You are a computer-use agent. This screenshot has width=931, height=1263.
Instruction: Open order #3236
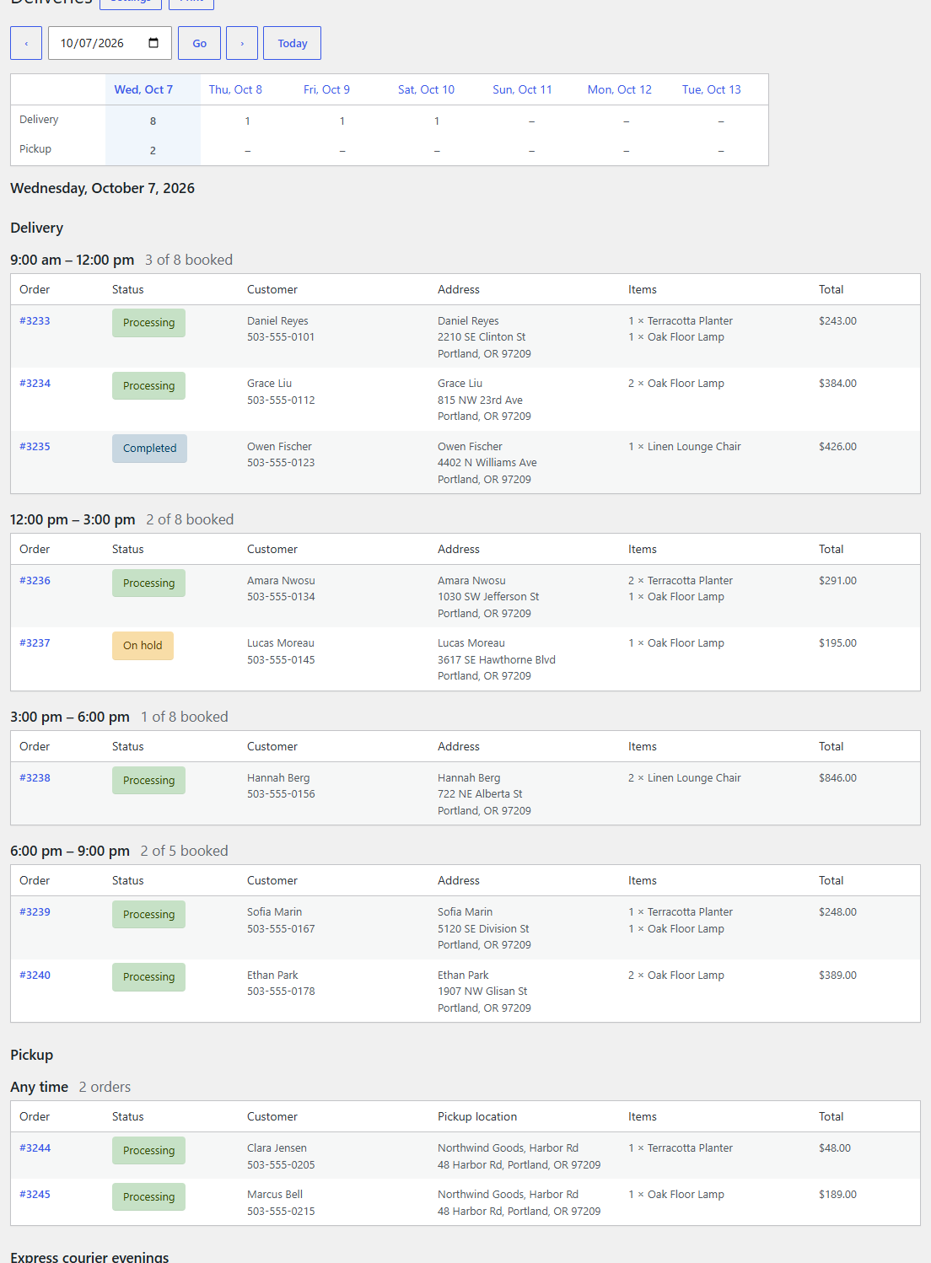click(35, 581)
